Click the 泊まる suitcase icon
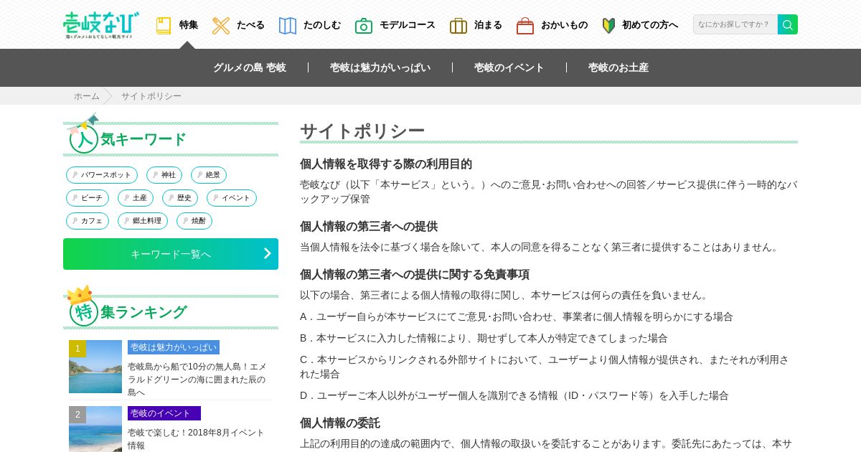 tap(458, 26)
